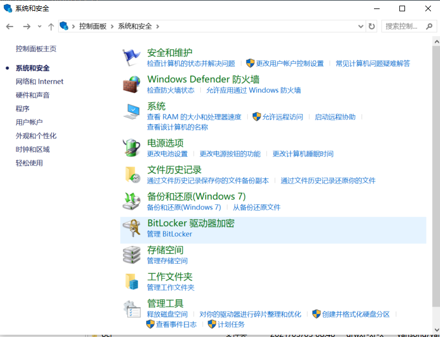Screen dimensions: 440x337
Task: Click 管理工作文件夹 link
Action: (170, 287)
